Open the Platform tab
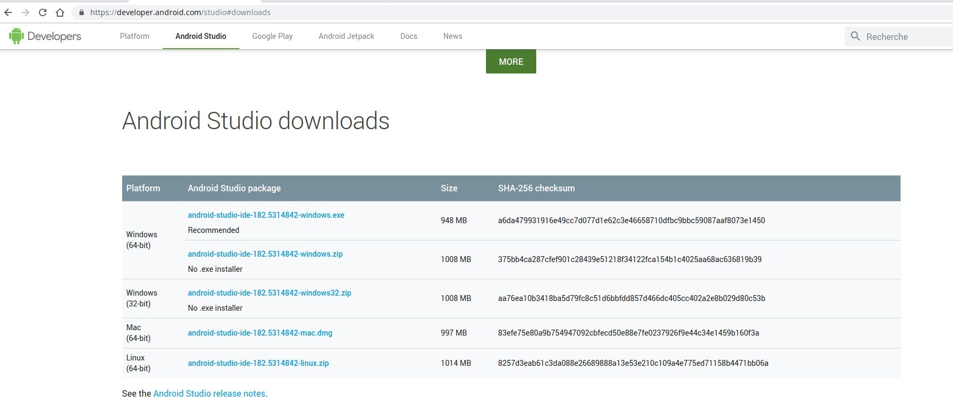This screenshot has height=408, width=953. point(135,36)
